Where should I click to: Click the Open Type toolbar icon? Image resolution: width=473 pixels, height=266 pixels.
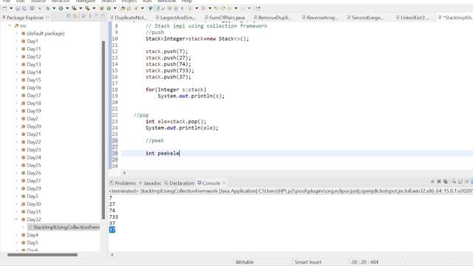click(x=123, y=8)
